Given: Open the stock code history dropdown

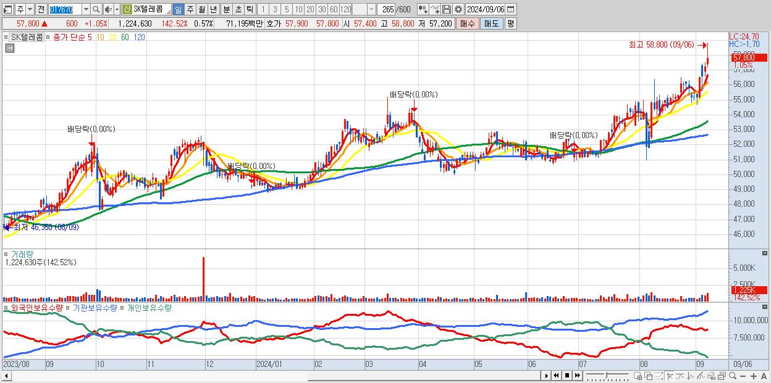Looking at the screenshot, I should click(86, 10).
